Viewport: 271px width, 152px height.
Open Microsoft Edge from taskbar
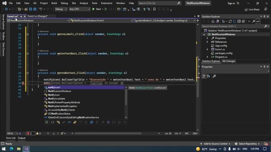coord(11,149)
